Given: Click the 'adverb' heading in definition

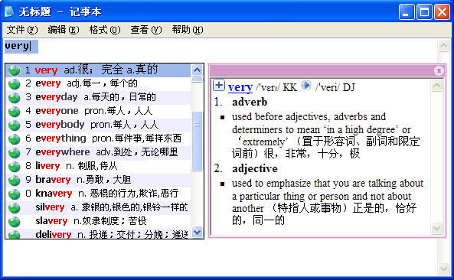Looking at the screenshot, I should [x=250, y=102].
